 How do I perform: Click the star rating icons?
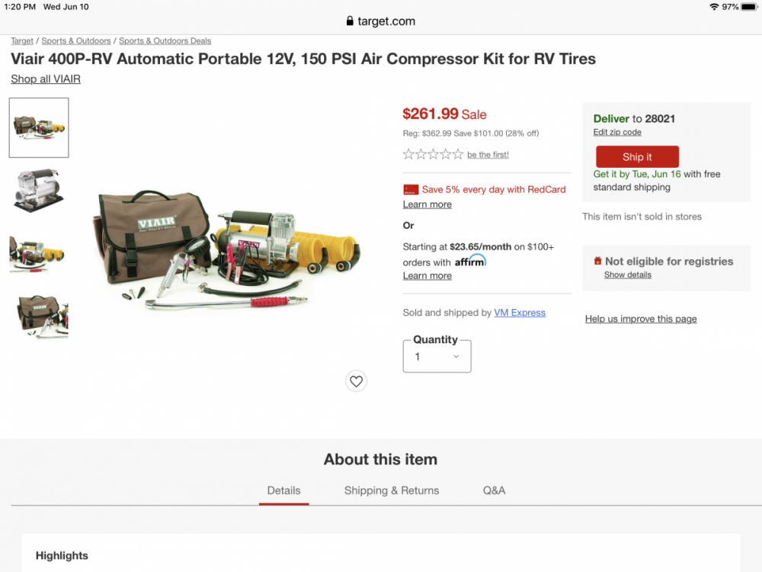[433, 155]
